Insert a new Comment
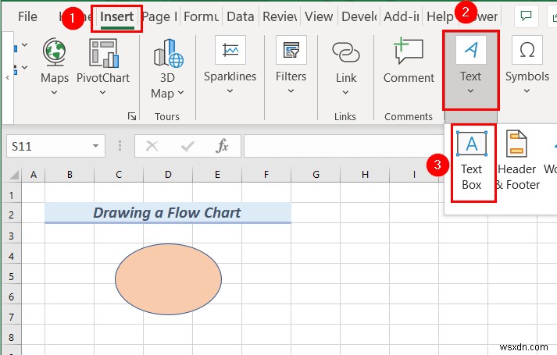The height and width of the screenshot is (355, 557). point(409,60)
